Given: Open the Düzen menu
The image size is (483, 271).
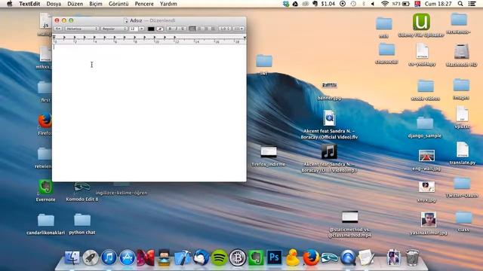Looking at the screenshot, I should [75, 4].
